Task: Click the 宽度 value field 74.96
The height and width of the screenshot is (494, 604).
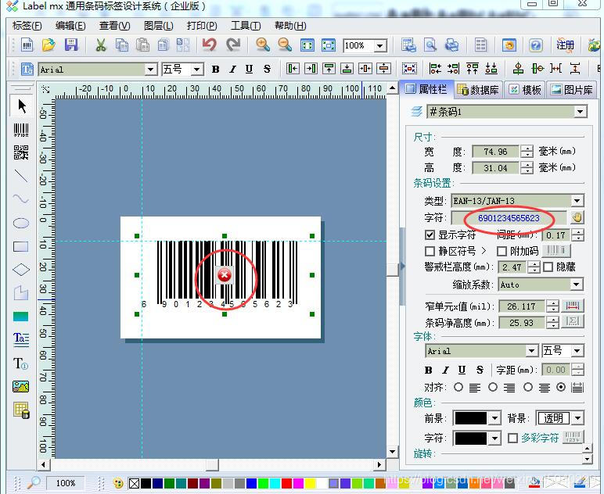Action: coord(495,152)
